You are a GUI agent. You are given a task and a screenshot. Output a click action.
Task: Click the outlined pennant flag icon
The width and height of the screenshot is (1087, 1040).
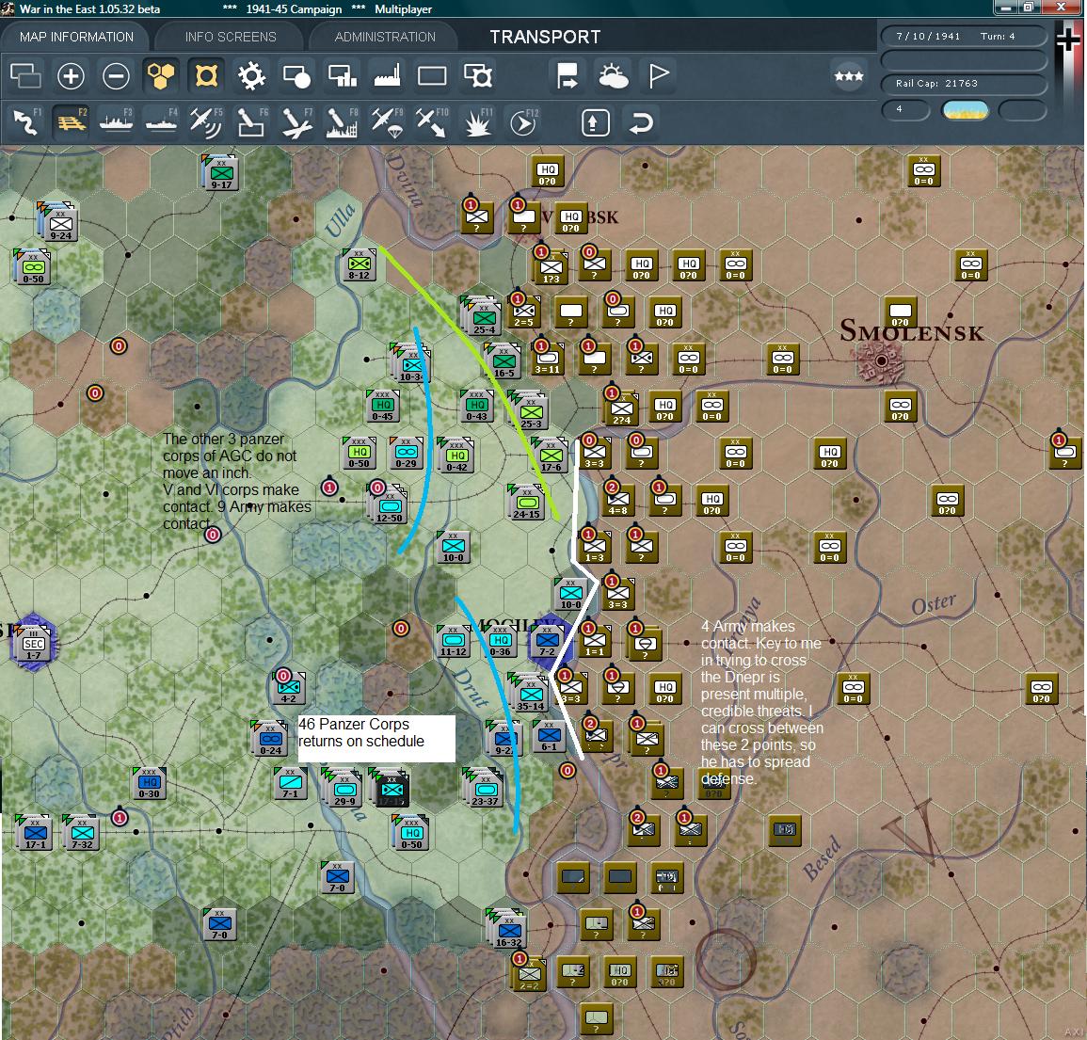(x=658, y=75)
